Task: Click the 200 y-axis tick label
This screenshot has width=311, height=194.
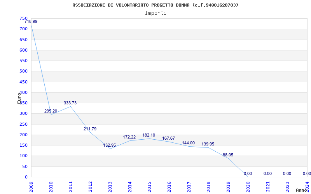Action: (x=23, y=135)
